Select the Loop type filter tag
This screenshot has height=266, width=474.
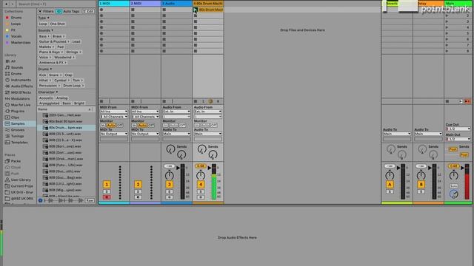click(x=43, y=24)
